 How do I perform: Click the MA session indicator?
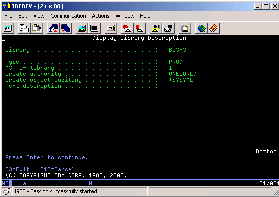(5, 183)
